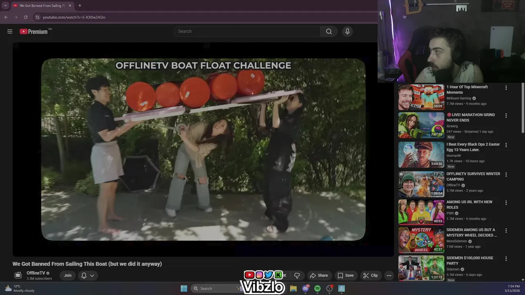Click the video title 'We Got Banned From Sailing This Boat'
The width and height of the screenshot is (525, 295).
[x=87, y=264]
